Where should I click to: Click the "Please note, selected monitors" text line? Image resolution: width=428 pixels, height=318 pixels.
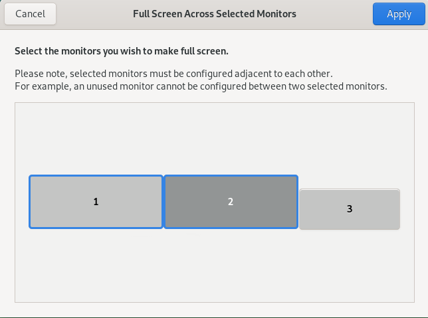173,73
